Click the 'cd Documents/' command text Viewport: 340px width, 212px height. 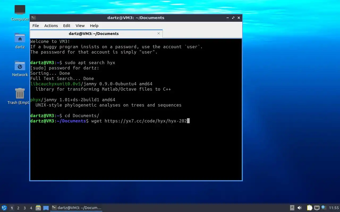pyautogui.click(x=82, y=116)
